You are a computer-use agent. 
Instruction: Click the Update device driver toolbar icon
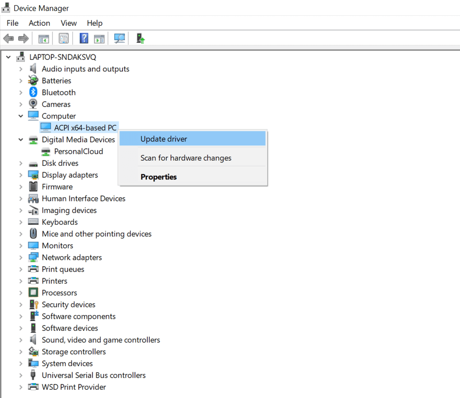141,39
